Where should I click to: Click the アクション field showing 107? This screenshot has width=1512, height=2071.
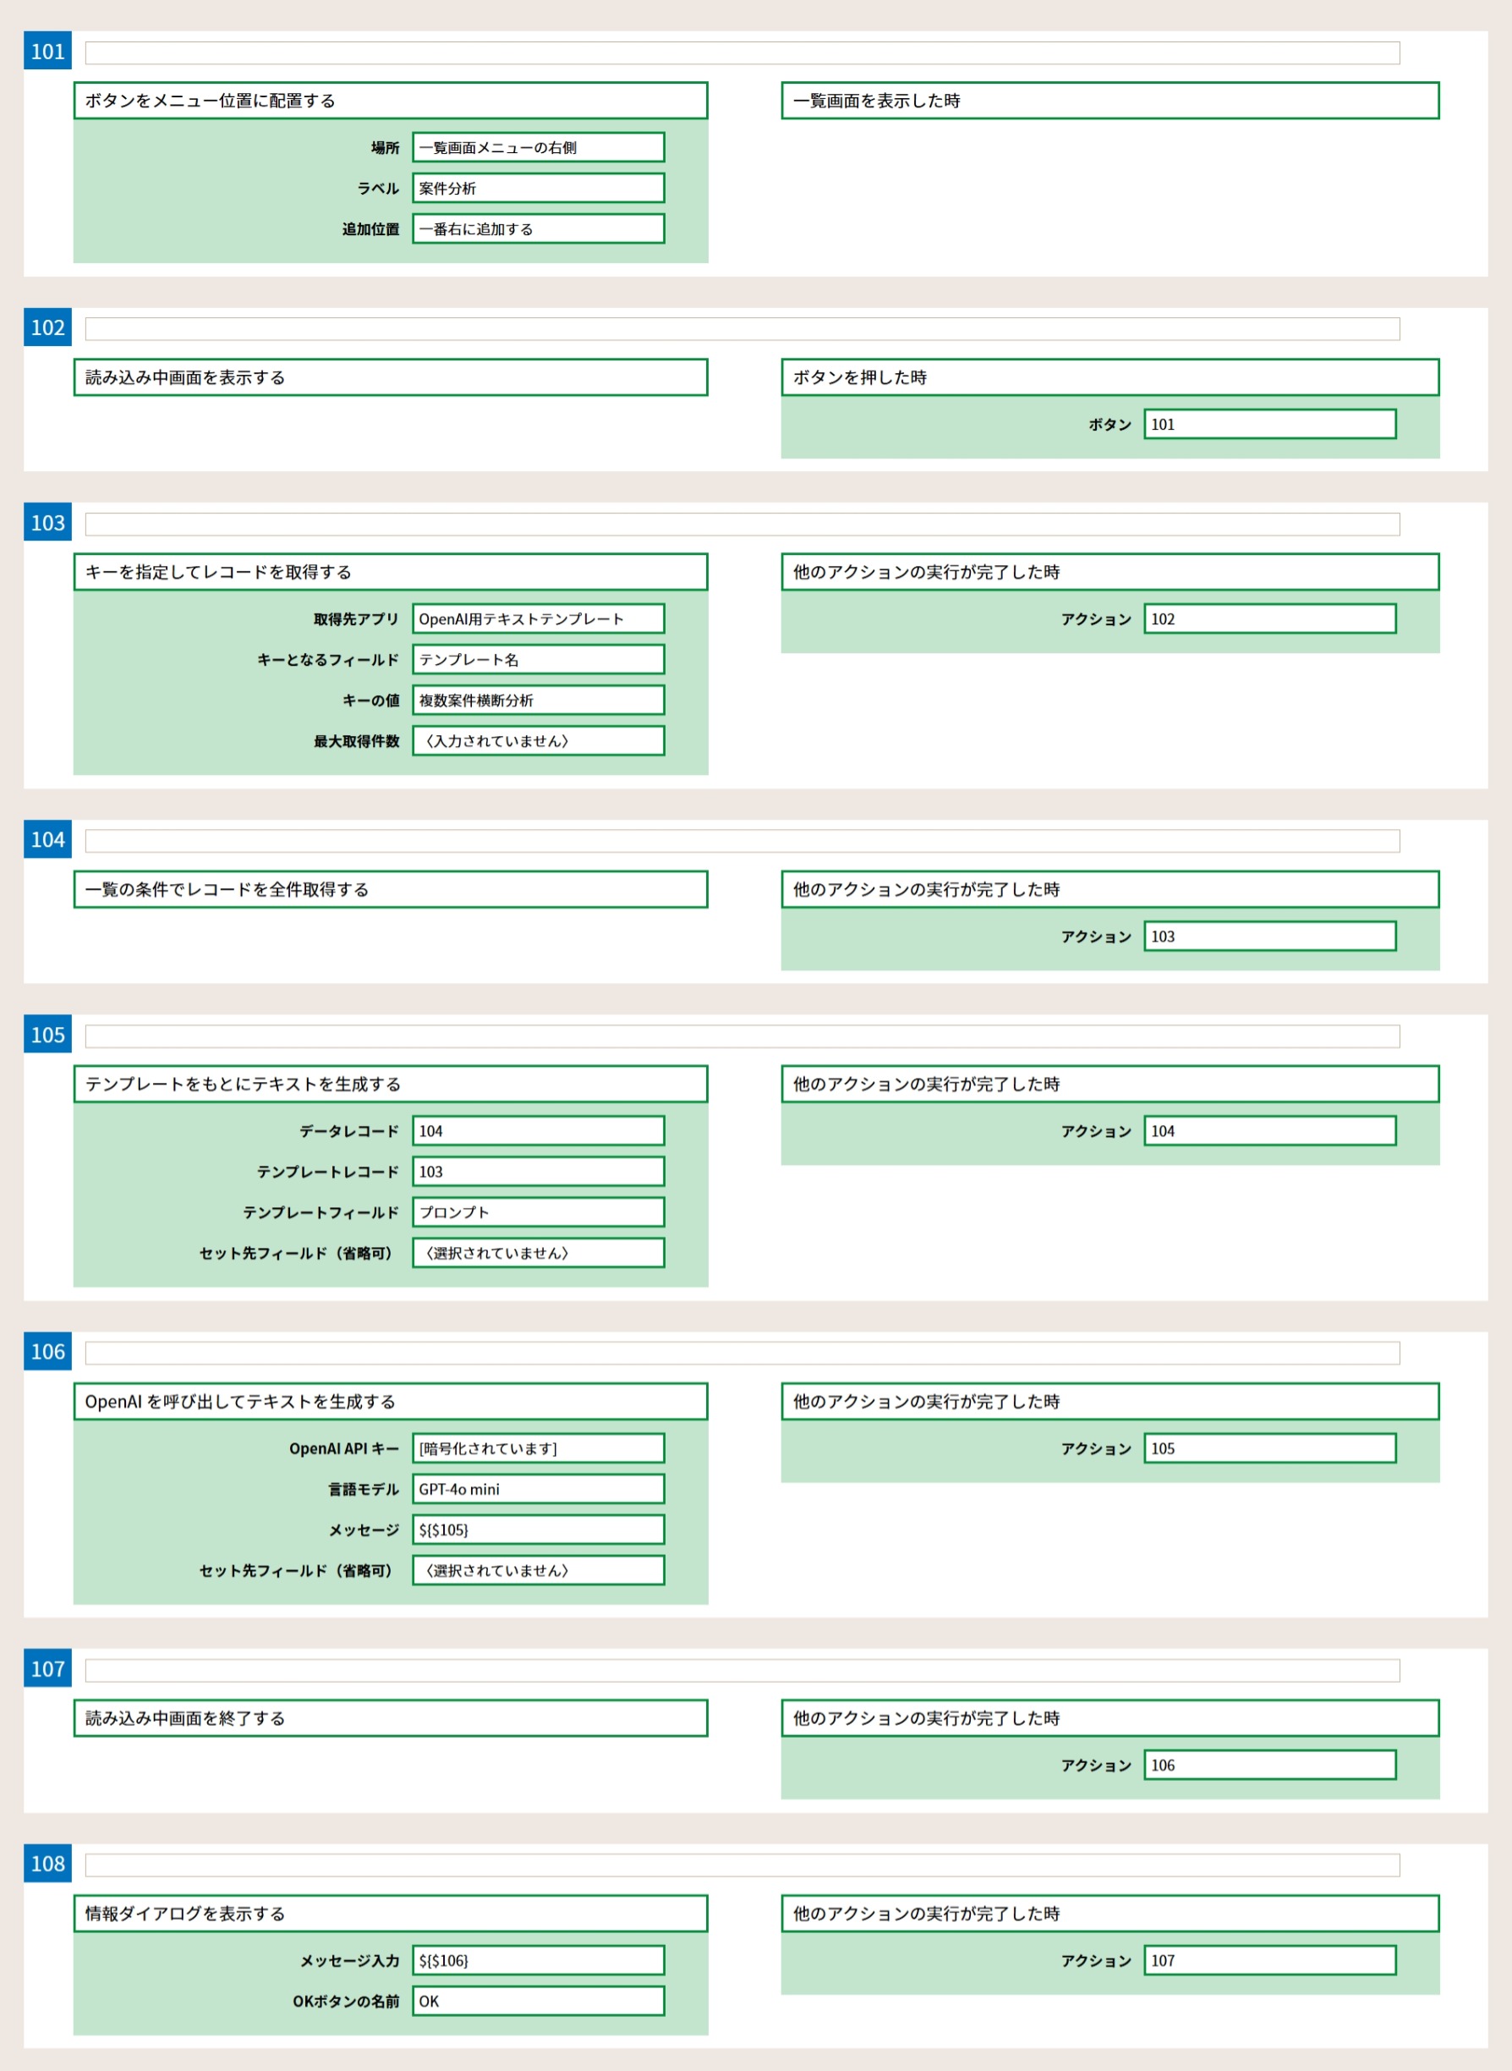(1268, 1960)
